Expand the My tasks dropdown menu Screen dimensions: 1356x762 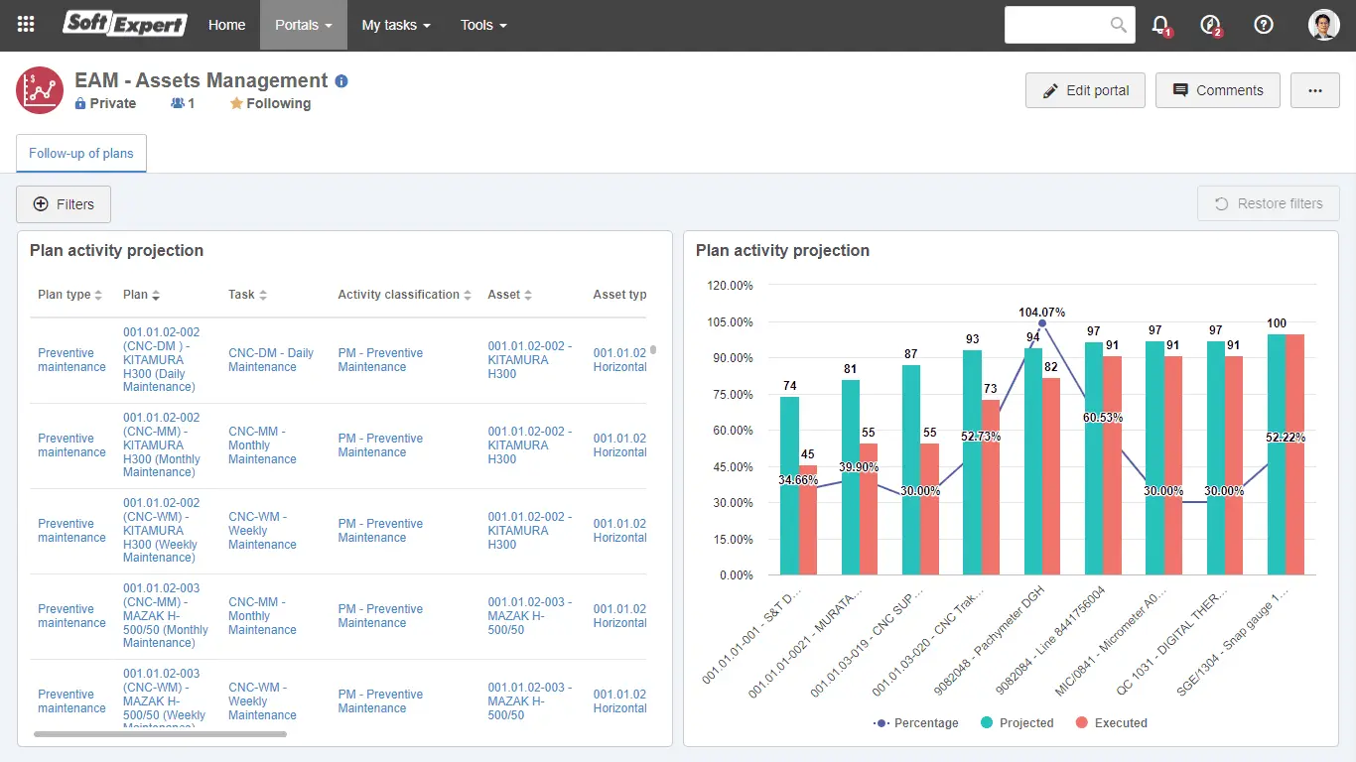click(395, 25)
